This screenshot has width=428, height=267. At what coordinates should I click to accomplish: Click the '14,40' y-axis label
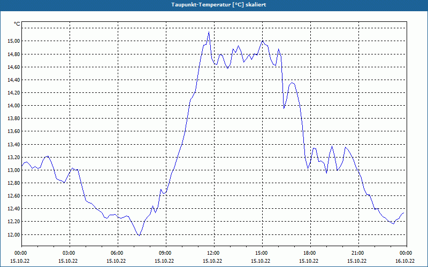point(15,80)
